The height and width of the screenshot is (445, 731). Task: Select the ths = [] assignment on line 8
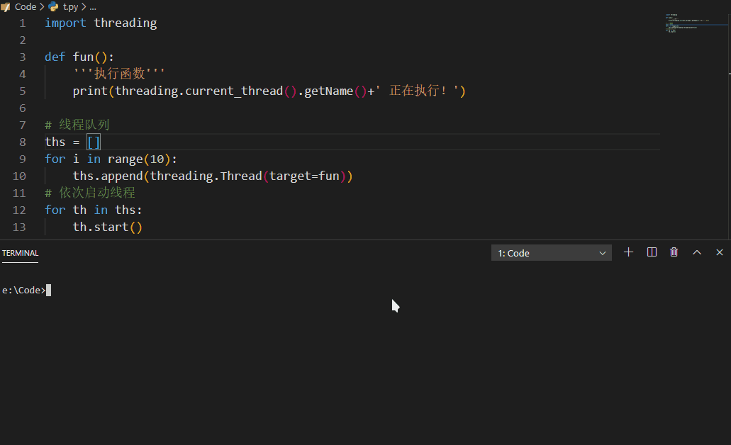click(71, 141)
